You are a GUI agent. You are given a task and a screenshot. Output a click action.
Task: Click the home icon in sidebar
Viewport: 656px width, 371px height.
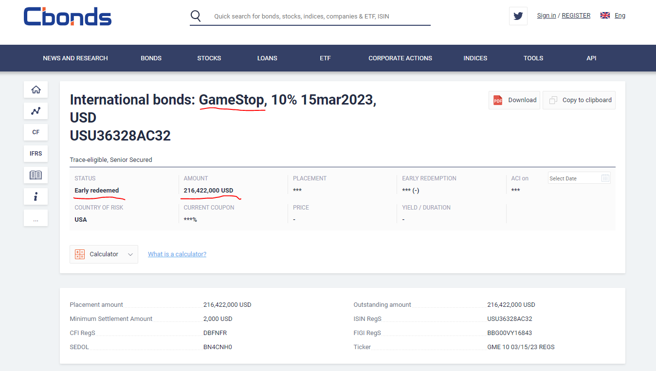click(36, 89)
